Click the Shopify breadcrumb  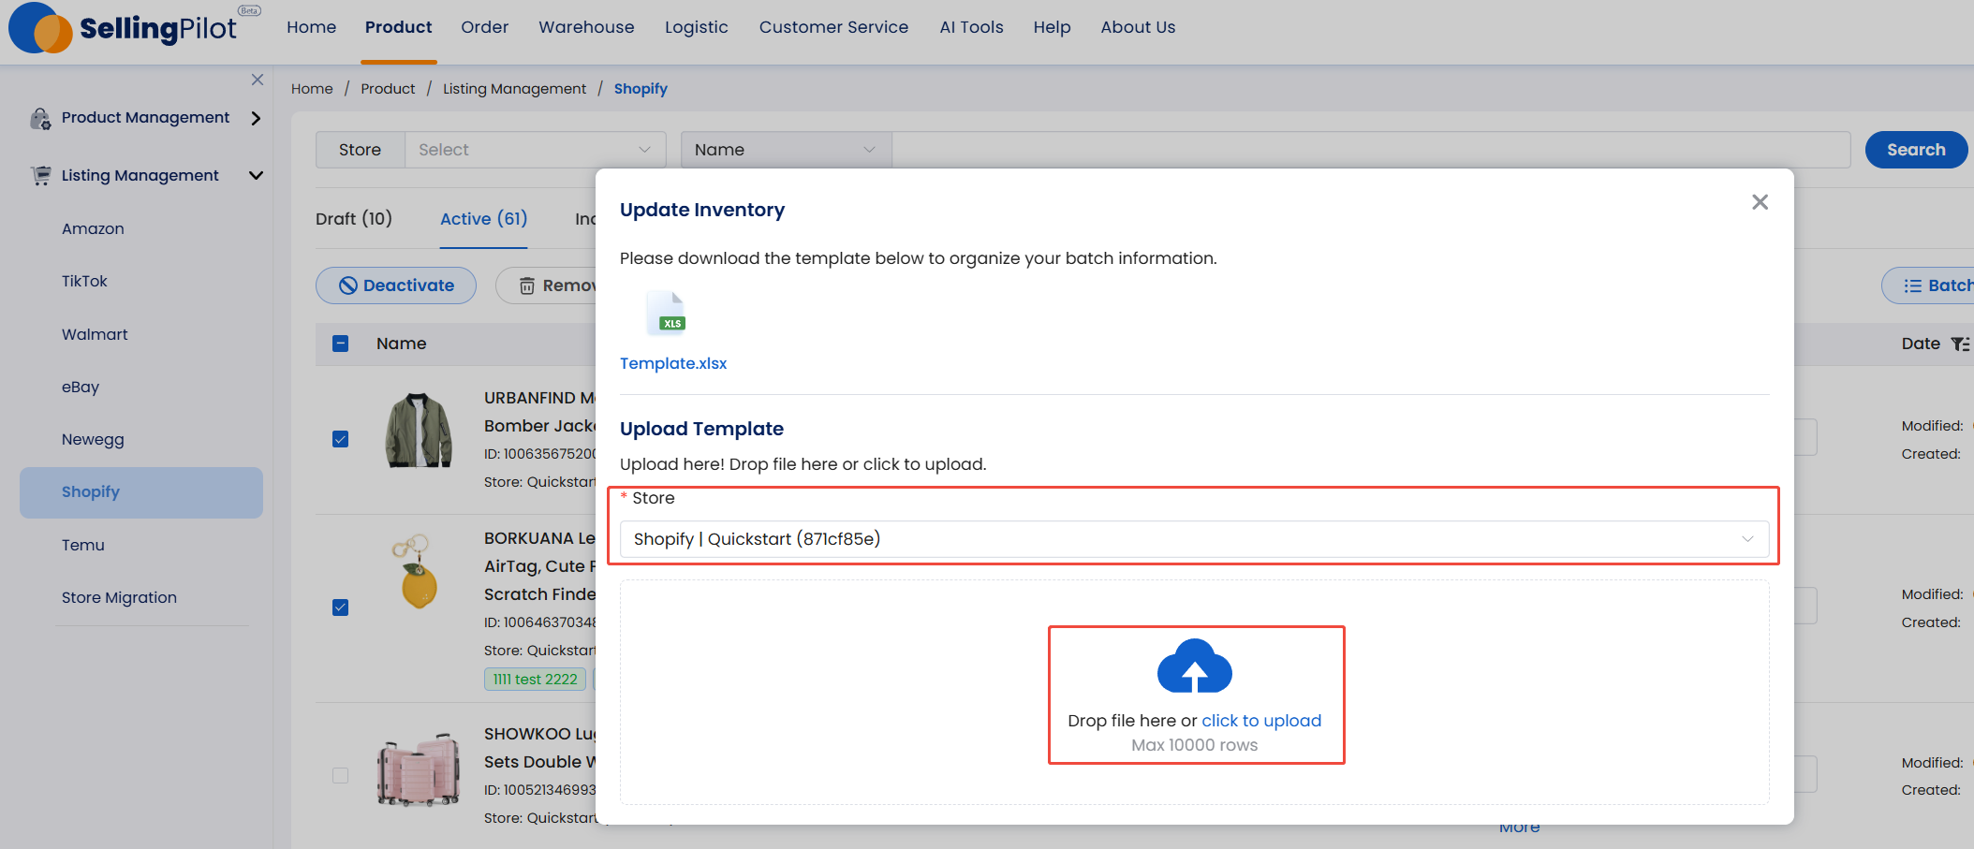(x=641, y=89)
